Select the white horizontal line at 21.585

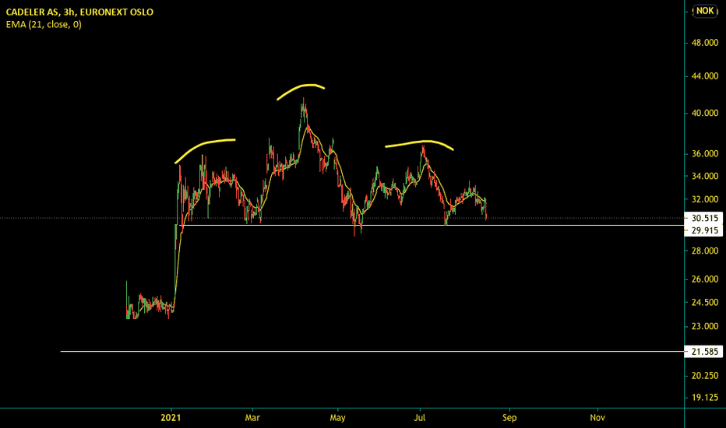pos(372,351)
